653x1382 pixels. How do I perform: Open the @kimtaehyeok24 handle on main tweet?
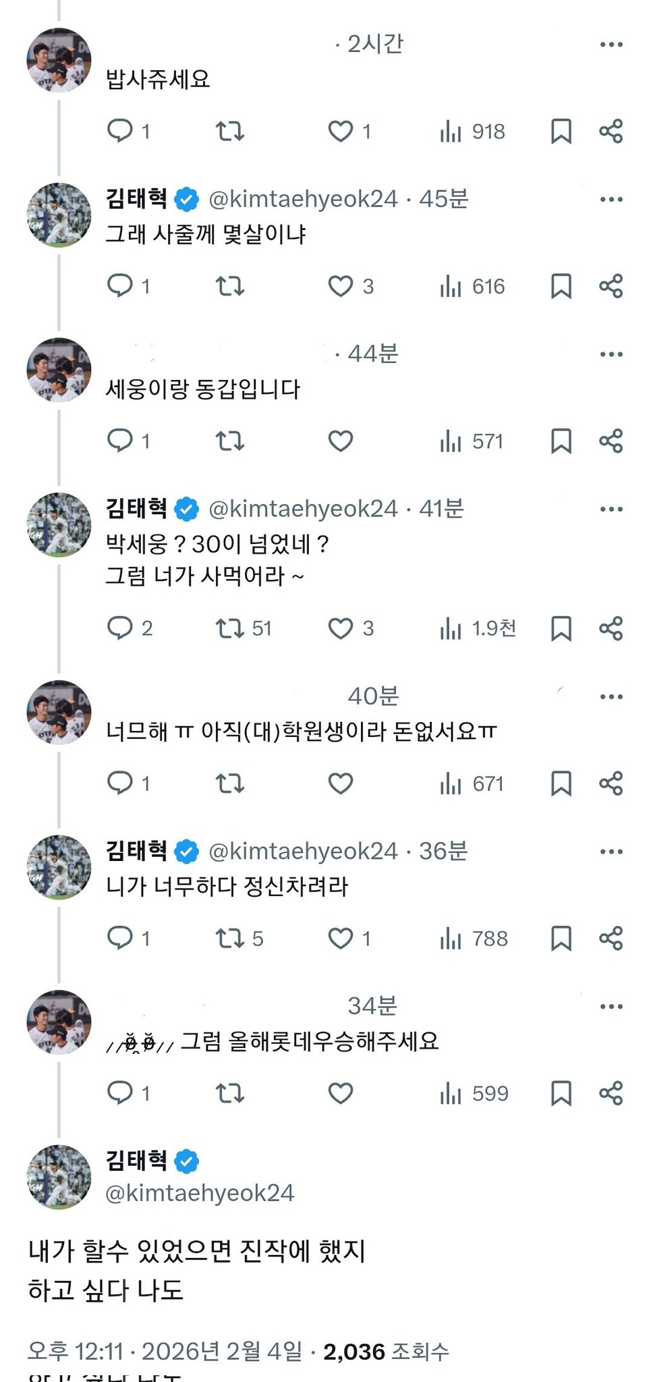coord(200,1193)
